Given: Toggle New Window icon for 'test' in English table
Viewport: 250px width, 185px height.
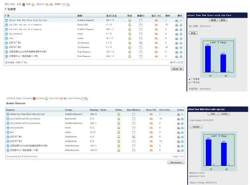Looking at the screenshot, I should (134, 132).
